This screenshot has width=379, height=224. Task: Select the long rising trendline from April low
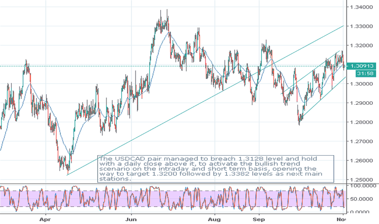205,100
